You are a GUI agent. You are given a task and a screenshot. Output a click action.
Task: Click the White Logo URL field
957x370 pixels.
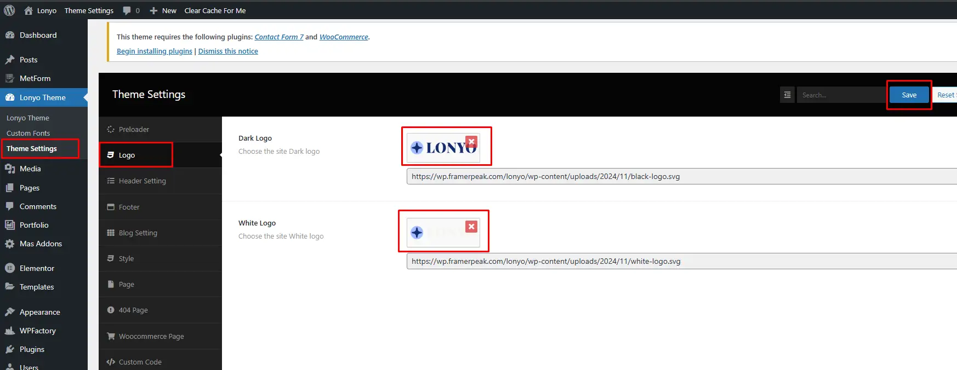682,261
